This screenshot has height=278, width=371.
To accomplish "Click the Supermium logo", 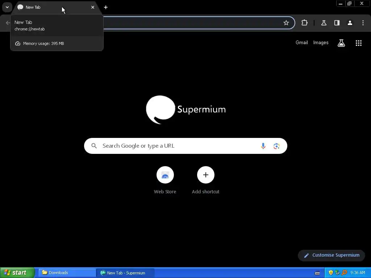I will (186, 110).
